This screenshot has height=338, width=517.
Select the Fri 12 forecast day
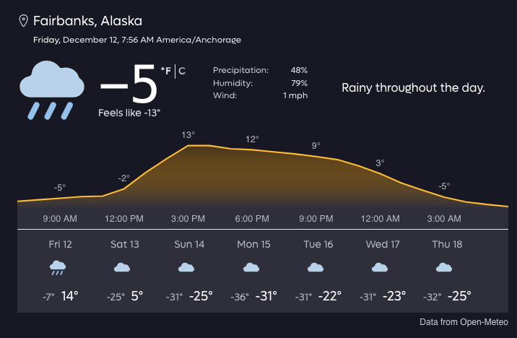point(60,244)
